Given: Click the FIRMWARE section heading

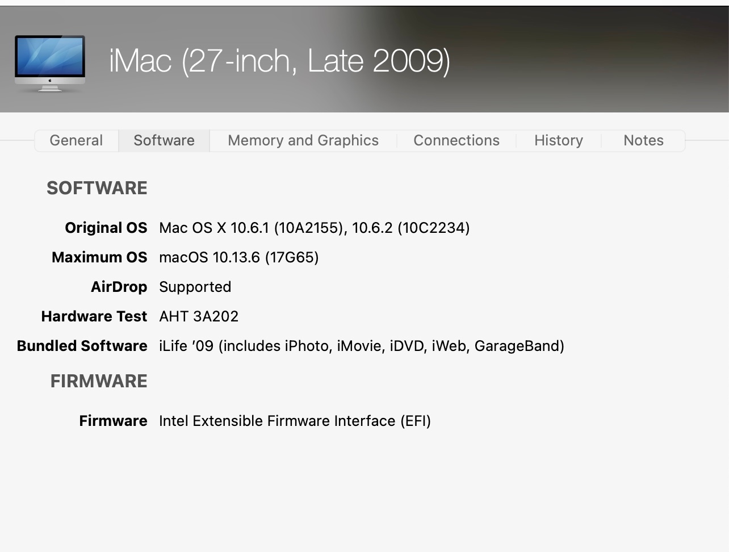Looking at the screenshot, I should (x=99, y=381).
